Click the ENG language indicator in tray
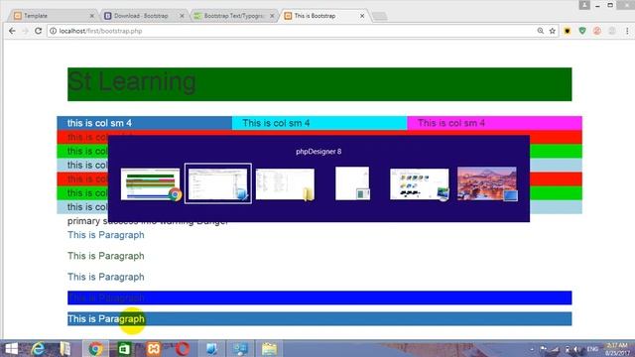This screenshot has height=357, width=635. tap(592, 349)
